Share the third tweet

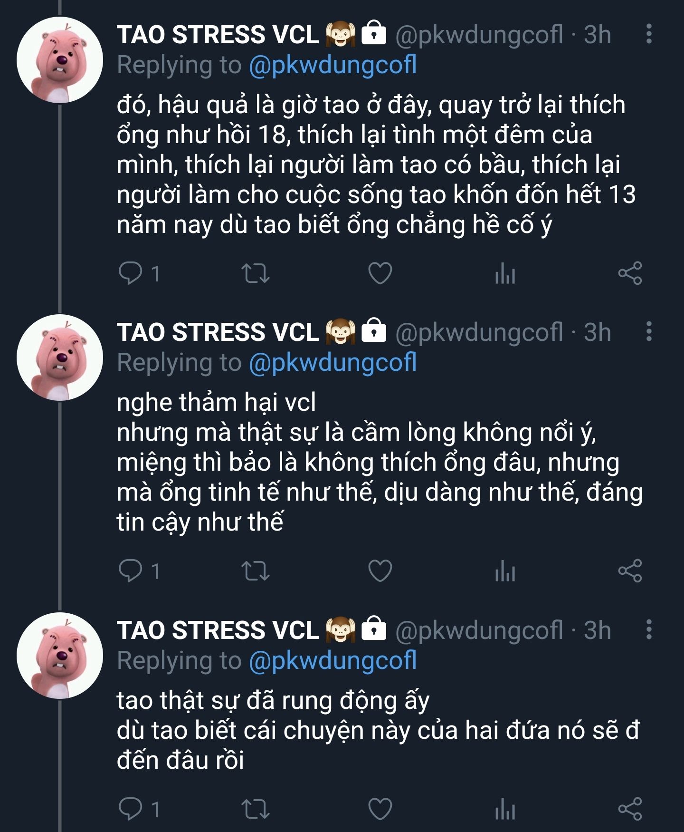(x=630, y=809)
